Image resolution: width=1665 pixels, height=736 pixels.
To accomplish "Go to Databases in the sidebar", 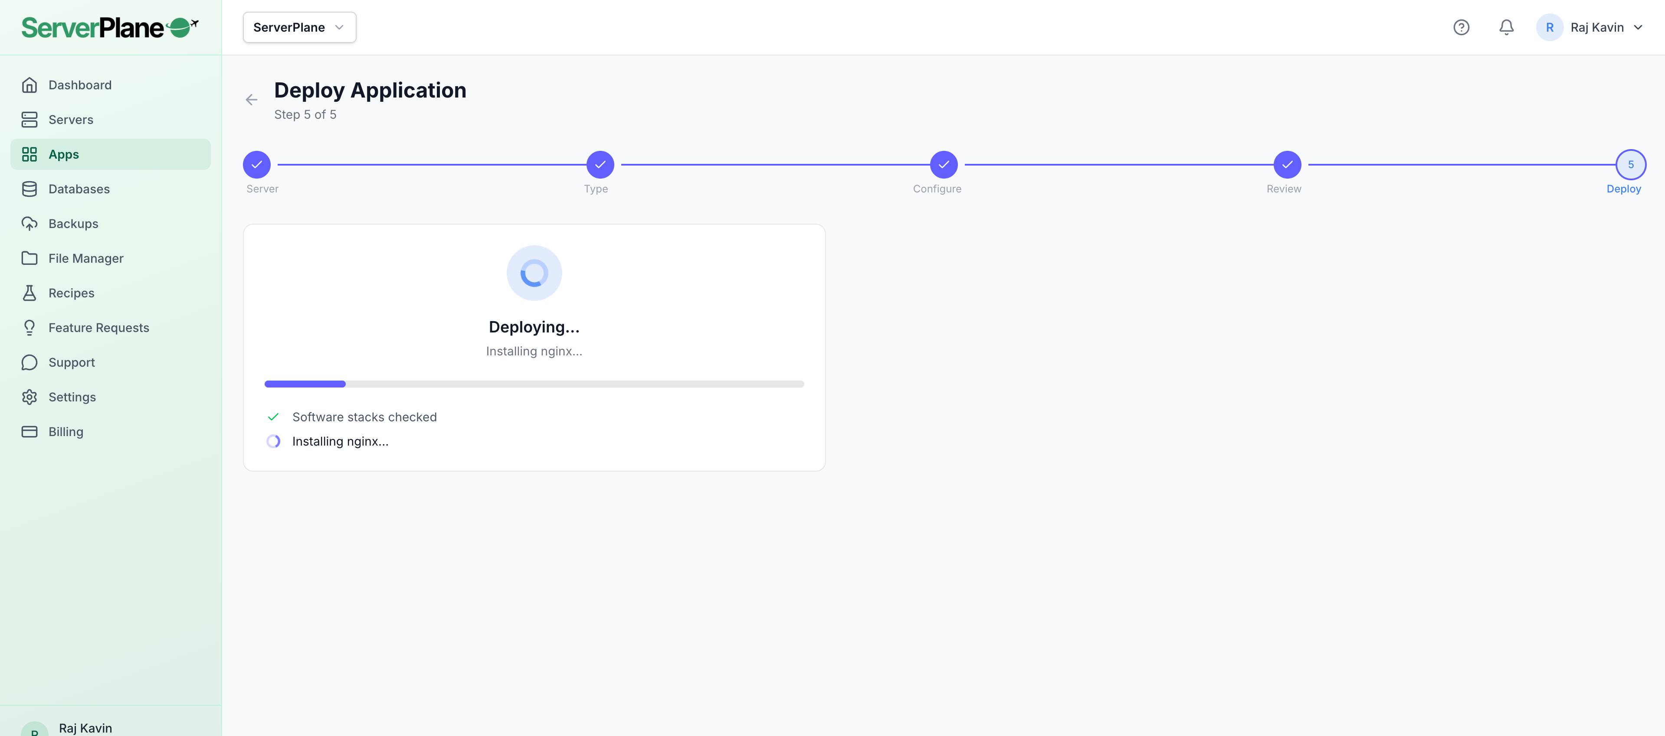I will click(79, 189).
